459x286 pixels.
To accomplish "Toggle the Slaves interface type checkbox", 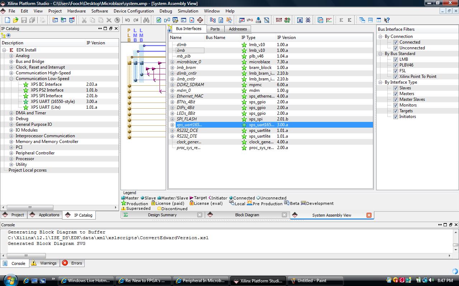I will pos(396,88).
